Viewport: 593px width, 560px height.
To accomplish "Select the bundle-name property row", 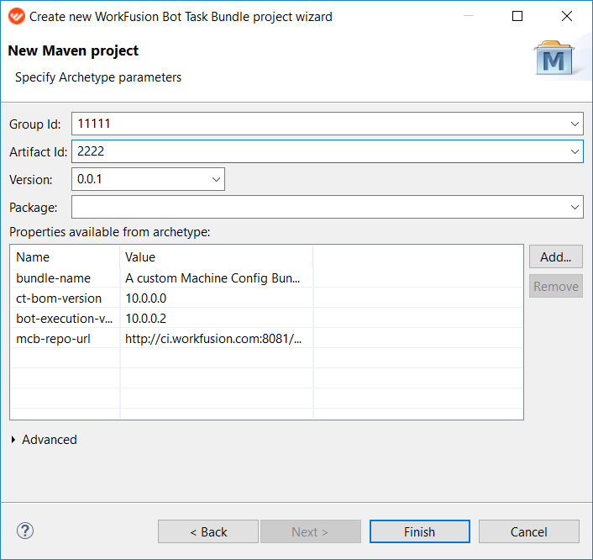I will 266,278.
